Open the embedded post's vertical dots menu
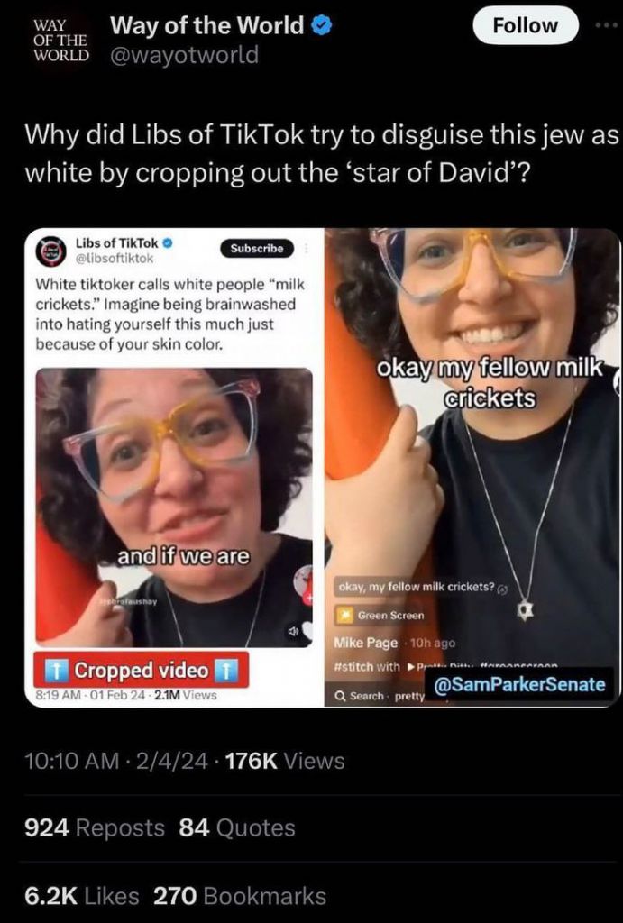623x923 pixels. point(307,249)
